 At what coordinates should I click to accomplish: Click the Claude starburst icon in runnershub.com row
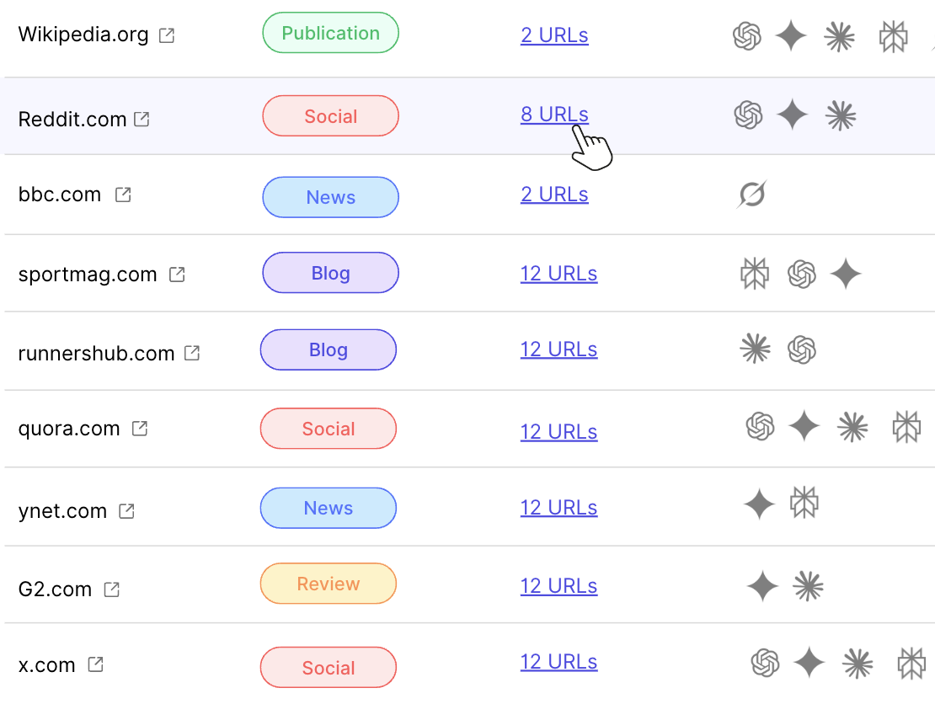pyautogui.click(x=755, y=349)
